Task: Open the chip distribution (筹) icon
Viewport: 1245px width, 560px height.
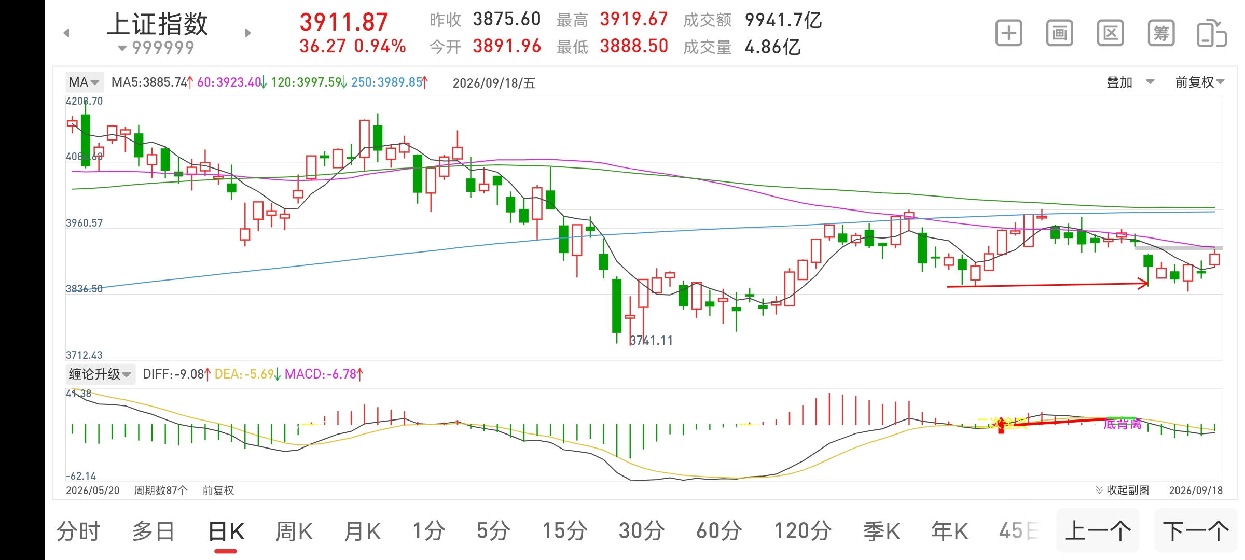Action: point(1161,34)
